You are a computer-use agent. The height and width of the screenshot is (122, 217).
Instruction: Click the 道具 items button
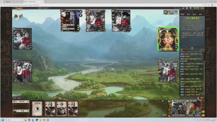click(x=19, y=98)
